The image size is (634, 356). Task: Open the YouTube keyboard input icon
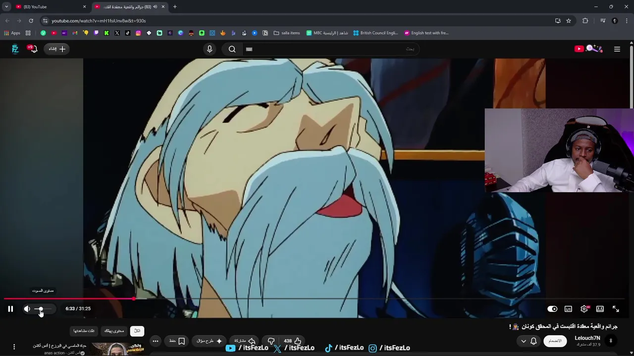click(x=249, y=49)
